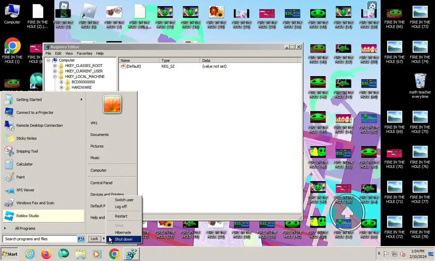
Task: Click the search magnifier button
Action: (x=81, y=239)
